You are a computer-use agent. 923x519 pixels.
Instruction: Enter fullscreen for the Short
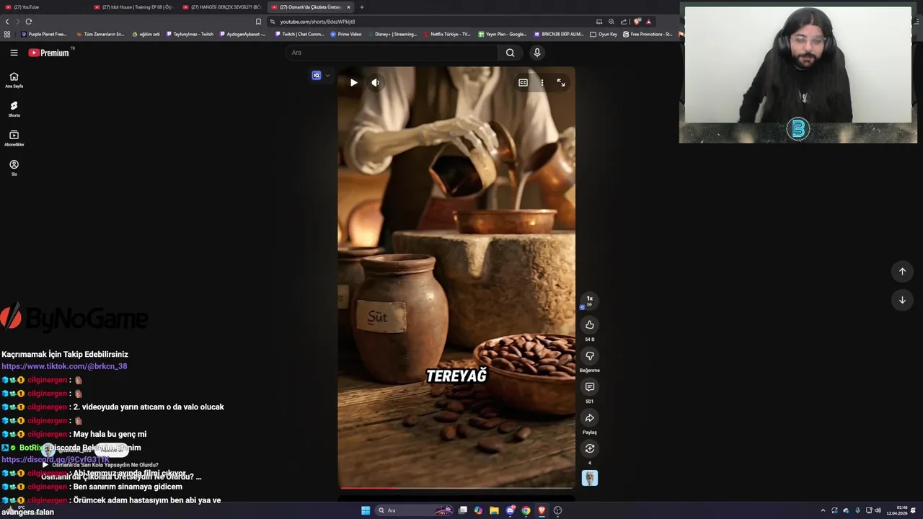tap(561, 83)
